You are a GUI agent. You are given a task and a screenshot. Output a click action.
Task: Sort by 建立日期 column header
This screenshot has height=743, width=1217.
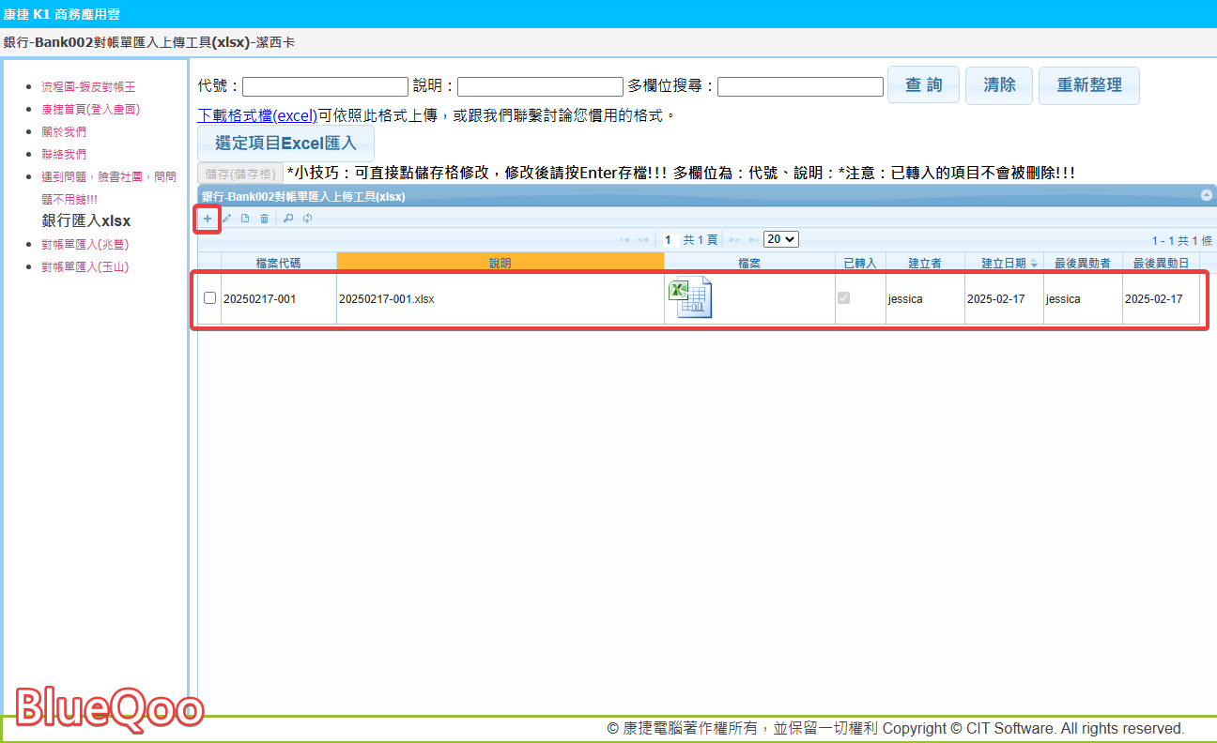[1003, 264]
